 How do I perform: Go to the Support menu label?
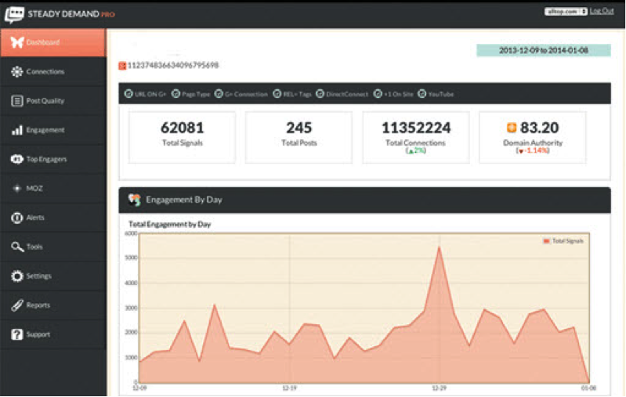(x=38, y=334)
